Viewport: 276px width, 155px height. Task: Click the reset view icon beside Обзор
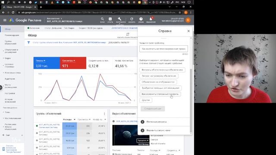128,34
